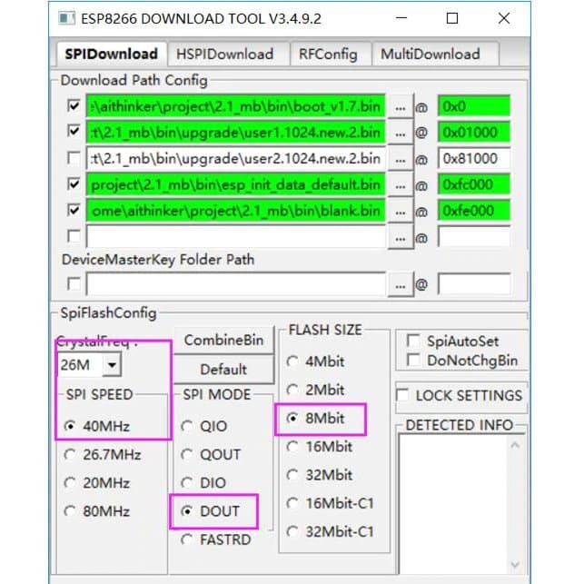
Task: Browse for the boot_v1.7.bin file
Action: 401,107
